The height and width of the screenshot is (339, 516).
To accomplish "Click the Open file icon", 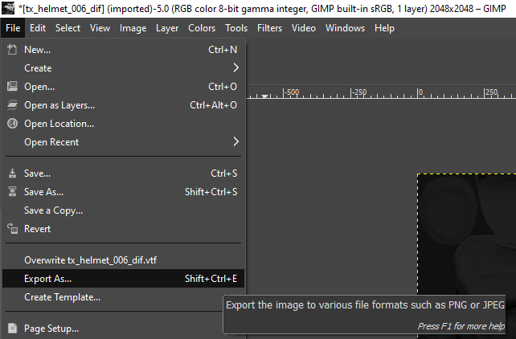I will [12, 87].
